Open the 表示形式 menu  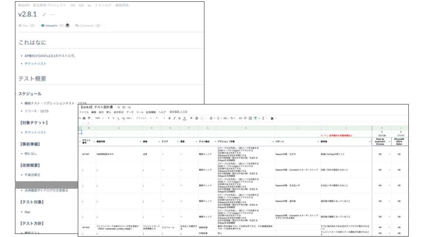pyautogui.click(x=119, y=112)
